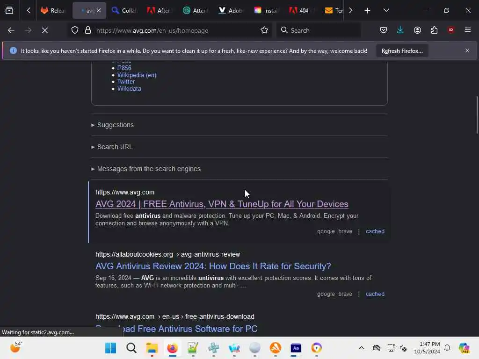Viewport: 479px width, 359px height.
Task: Open Save to Pocket icon
Action: click(x=384, y=30)
